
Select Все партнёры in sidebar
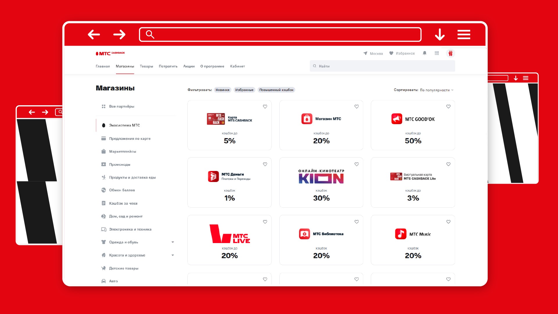coord(118,106)
